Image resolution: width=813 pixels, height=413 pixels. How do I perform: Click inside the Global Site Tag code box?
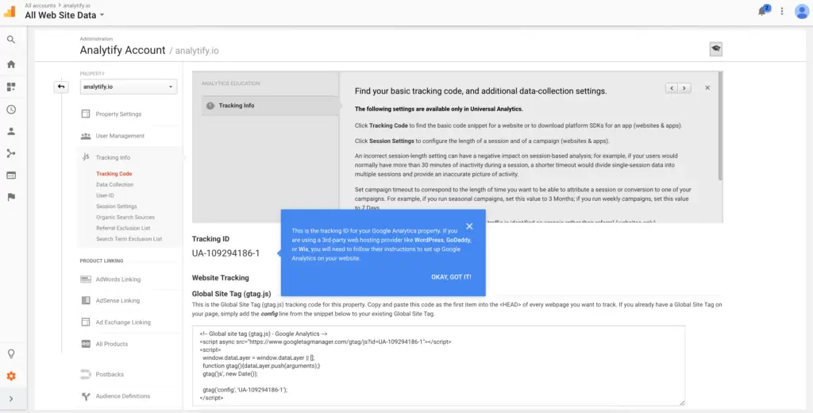(x=437, y=365)
